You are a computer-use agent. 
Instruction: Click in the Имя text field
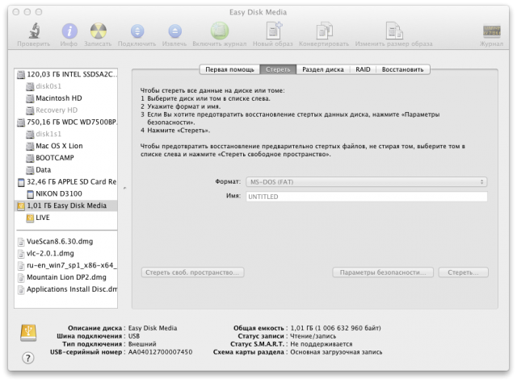(367, 197)
